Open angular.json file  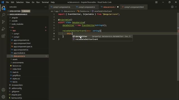[16, 95]
